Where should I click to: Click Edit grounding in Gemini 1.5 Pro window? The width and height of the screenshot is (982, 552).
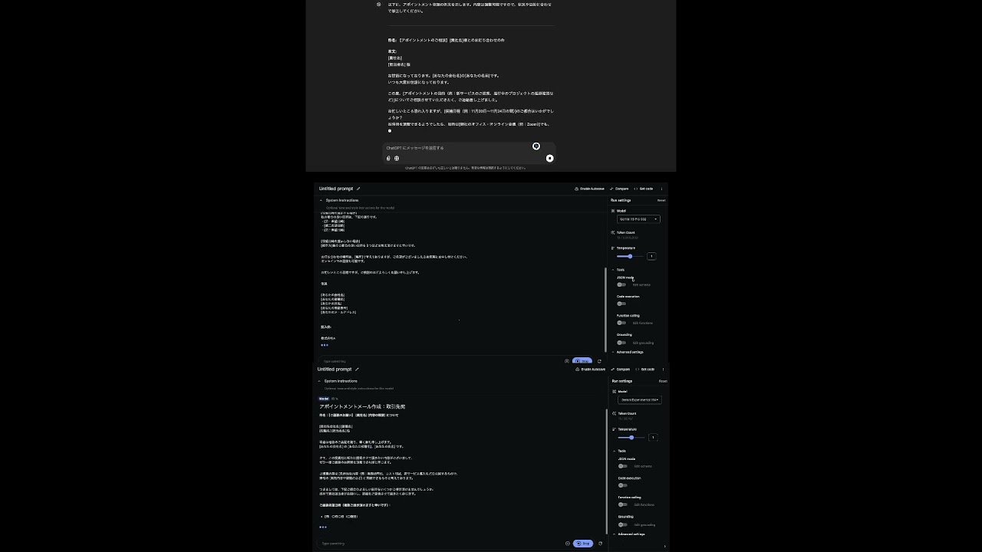tap(643, 343)
